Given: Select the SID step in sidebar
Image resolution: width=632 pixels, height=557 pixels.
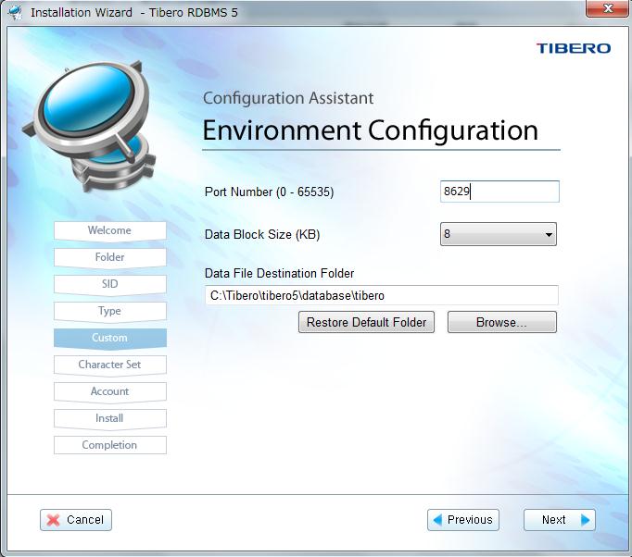Looking at the screenshot, I should [x=110, y=285].
